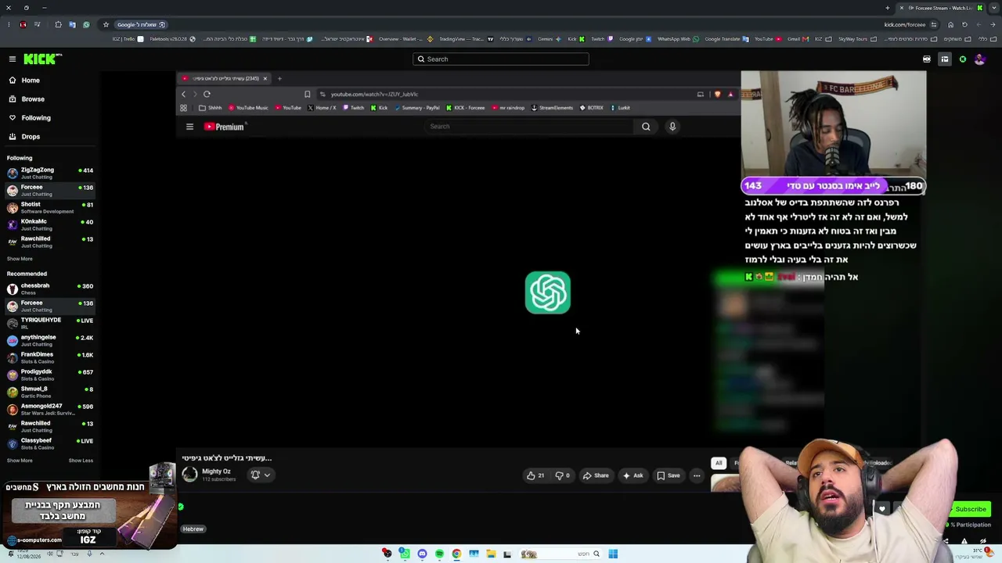Open the Kick sidebar hamburger menu

[13, 59]
